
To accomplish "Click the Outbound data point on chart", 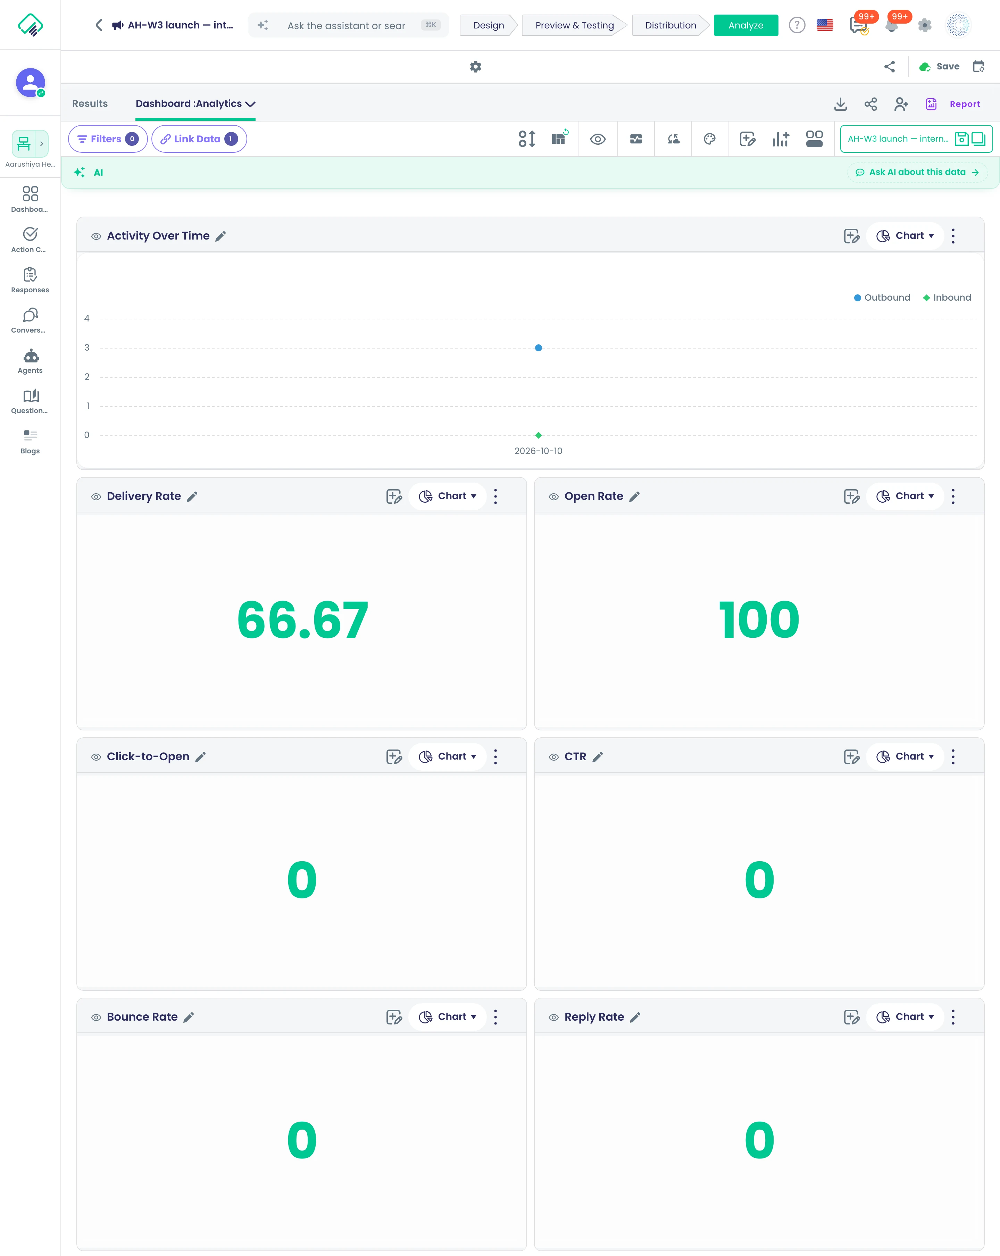I will (539, 348).
